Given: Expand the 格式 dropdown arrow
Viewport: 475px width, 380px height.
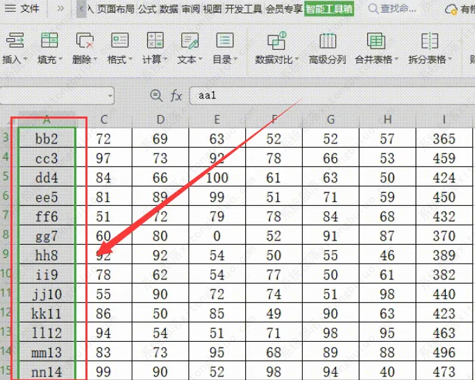Looking at the screenshot, I should (x=131, y=60).
